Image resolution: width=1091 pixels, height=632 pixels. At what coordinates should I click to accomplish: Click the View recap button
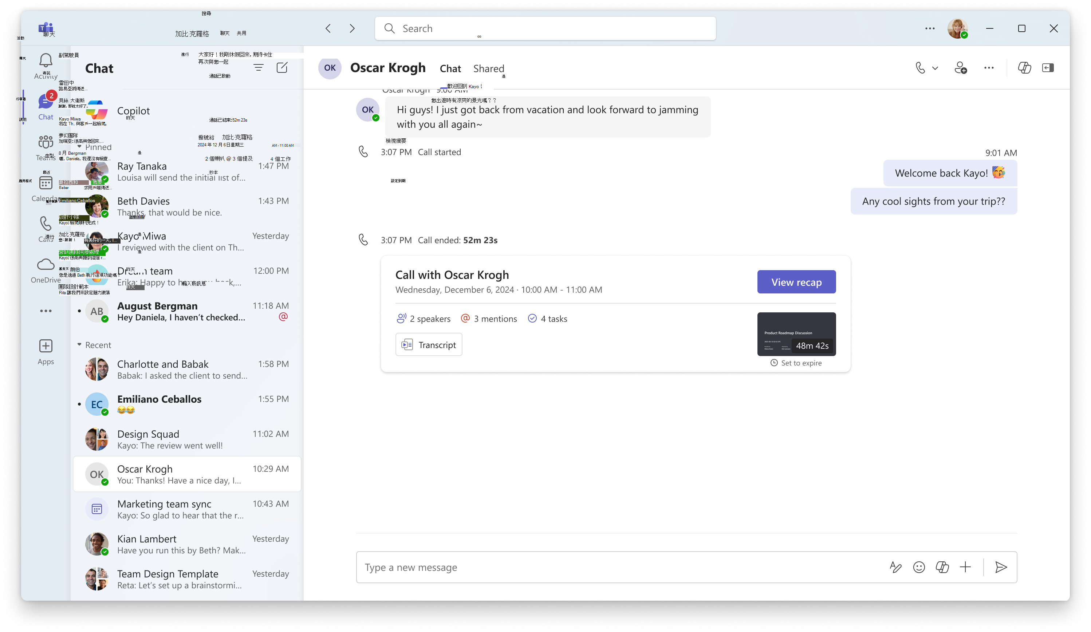pyautogui.click(x=797, y=281)
